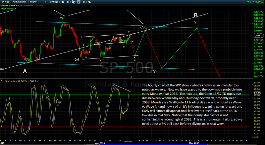
Task: Click the copy pages icon in the toolbar
Action: tap(68, 2)
